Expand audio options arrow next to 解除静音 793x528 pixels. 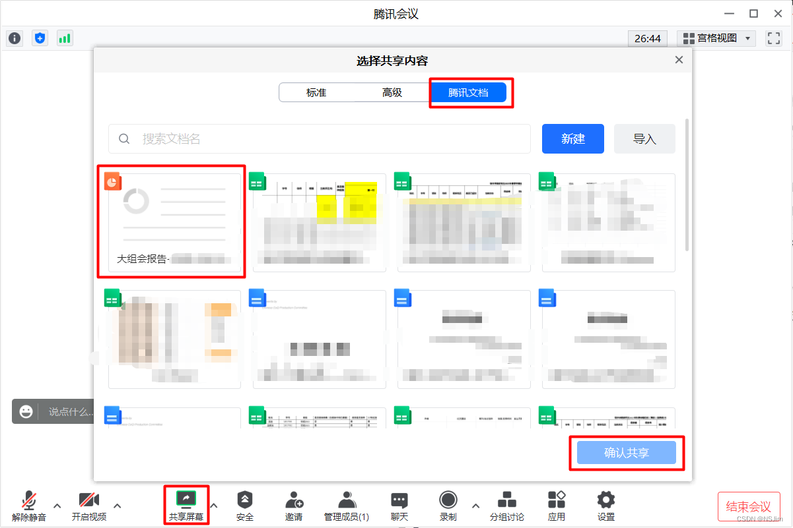click(57, 506)
